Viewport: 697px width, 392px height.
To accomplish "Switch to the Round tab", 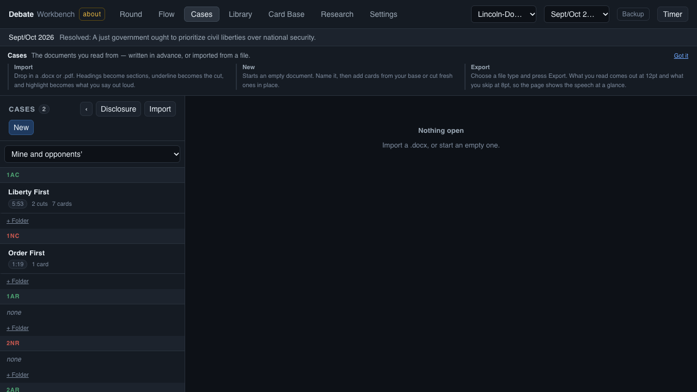I will pos(131,14).
